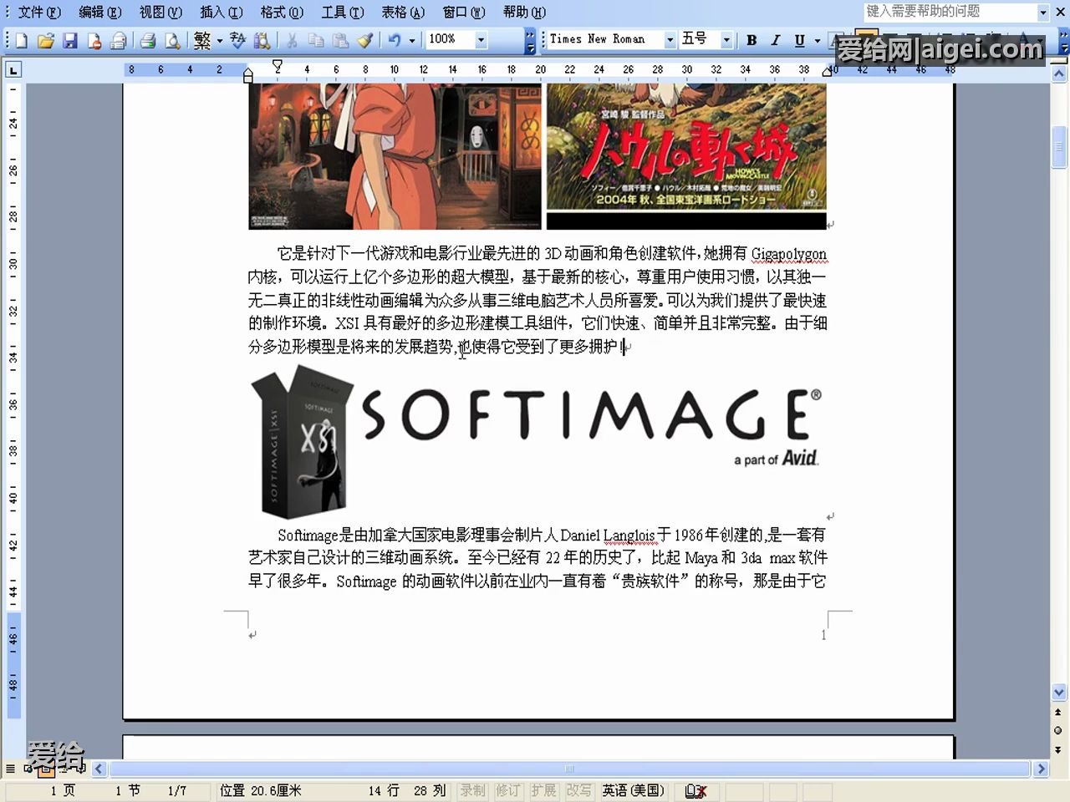Copy the selection
This screenshot has width=1070, height=802.
click(x=316, y=40)
